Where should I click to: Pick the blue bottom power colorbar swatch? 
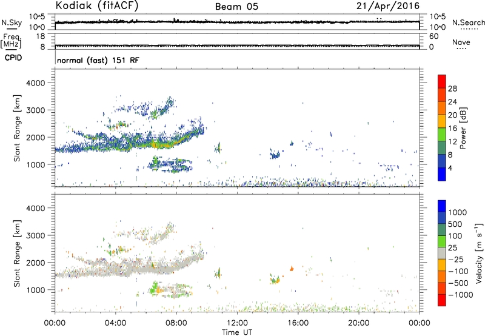click(x=442, y=174)
